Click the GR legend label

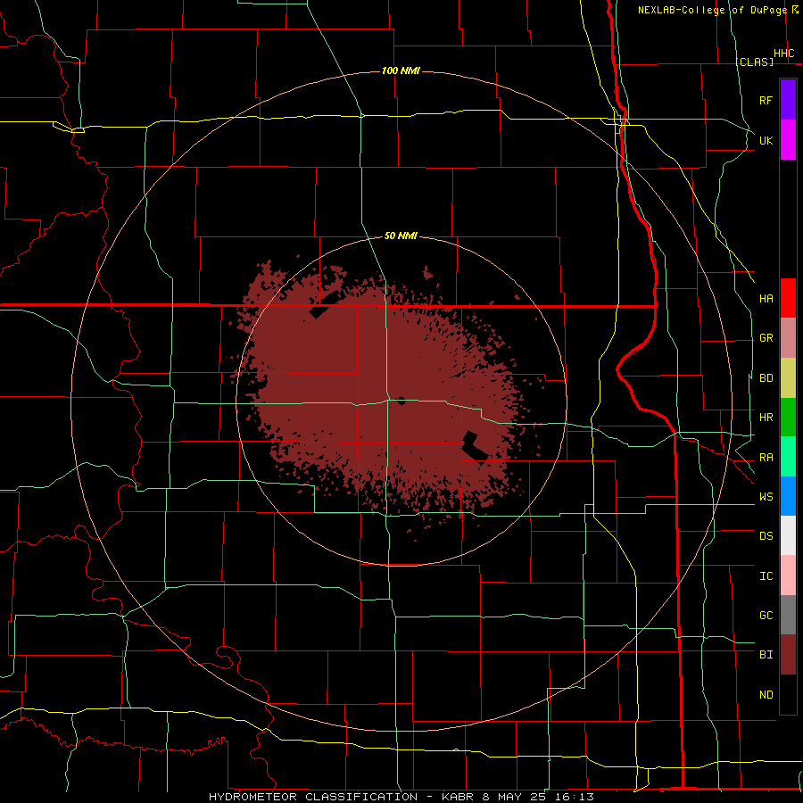766,338
